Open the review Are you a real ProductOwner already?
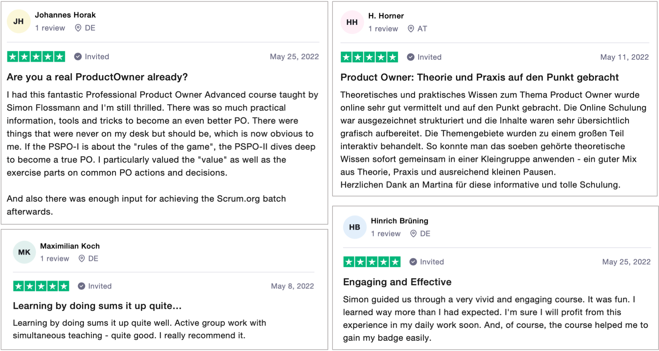The image size is (659, 351). [x=97, y=77]
